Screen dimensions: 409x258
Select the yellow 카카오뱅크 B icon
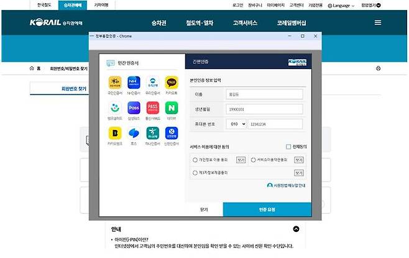point(115,133)
